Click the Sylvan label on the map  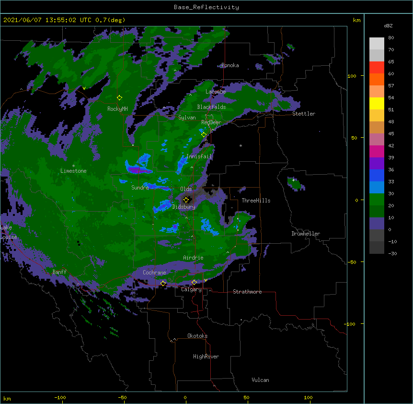187,118
